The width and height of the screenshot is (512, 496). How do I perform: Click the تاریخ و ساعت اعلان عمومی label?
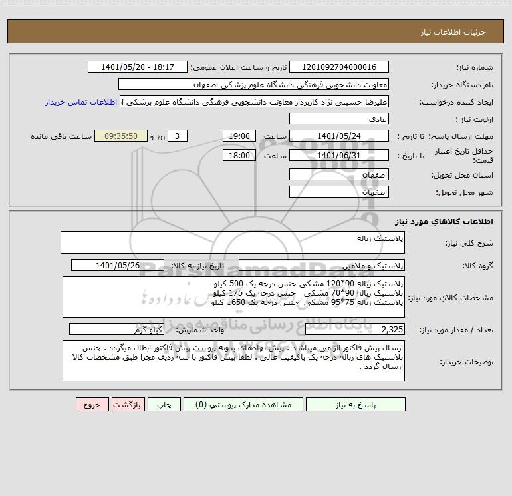[x=238, y=67]
